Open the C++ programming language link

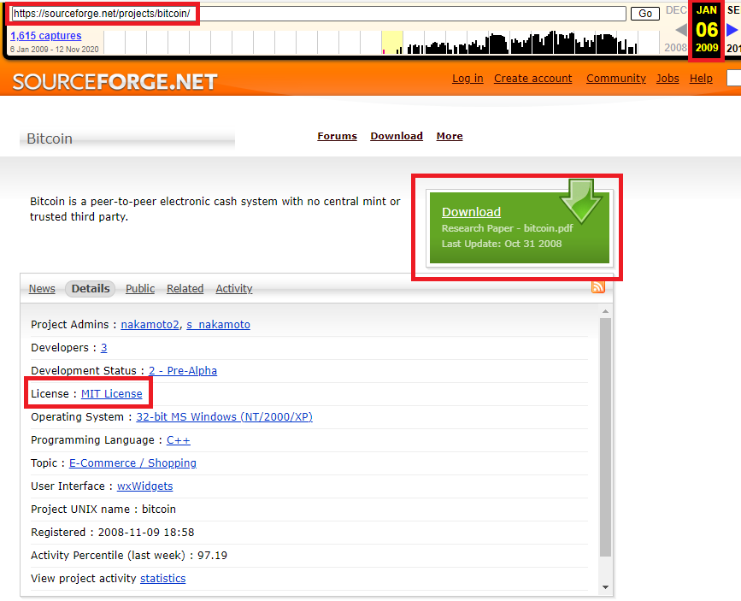coord(178,440)
